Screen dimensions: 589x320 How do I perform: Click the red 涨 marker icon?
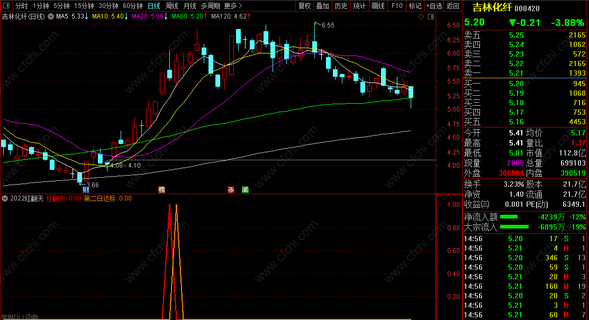pos(231,190)
